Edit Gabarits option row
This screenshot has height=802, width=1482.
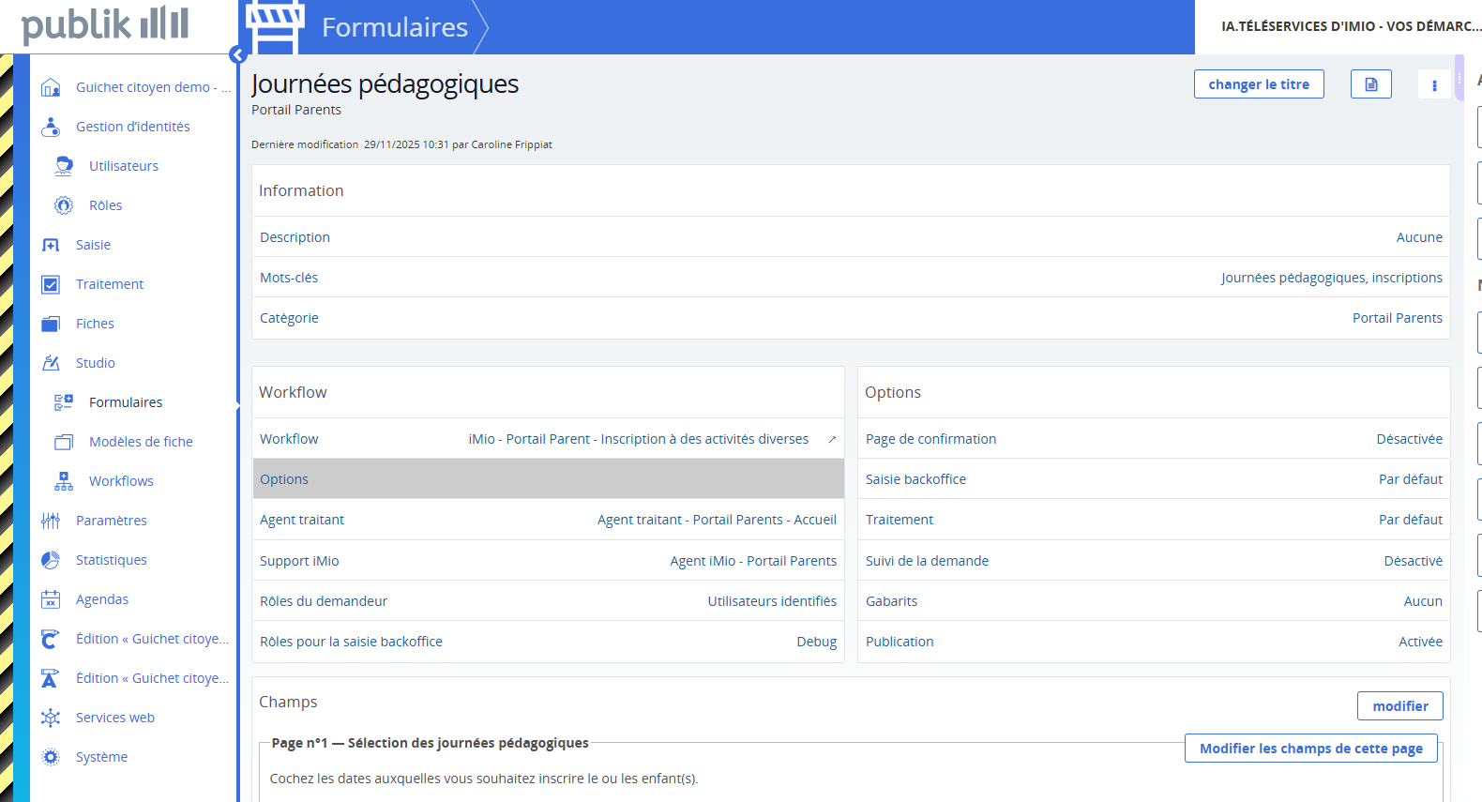1154,601
